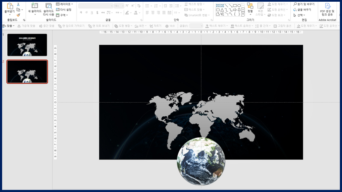This screenshot has height=192, width=342.
Task: Pick the Oval shape from the shapes gallery
Action: tap(239, 6)
